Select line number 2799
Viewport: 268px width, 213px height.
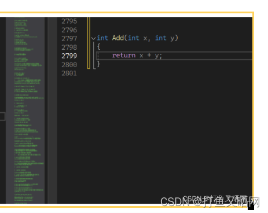[x=69, y=56]
